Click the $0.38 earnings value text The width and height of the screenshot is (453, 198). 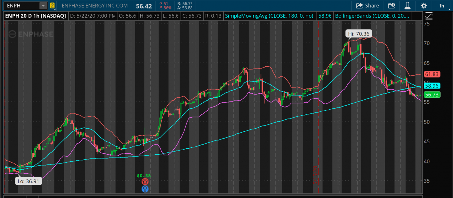[143, 176]
